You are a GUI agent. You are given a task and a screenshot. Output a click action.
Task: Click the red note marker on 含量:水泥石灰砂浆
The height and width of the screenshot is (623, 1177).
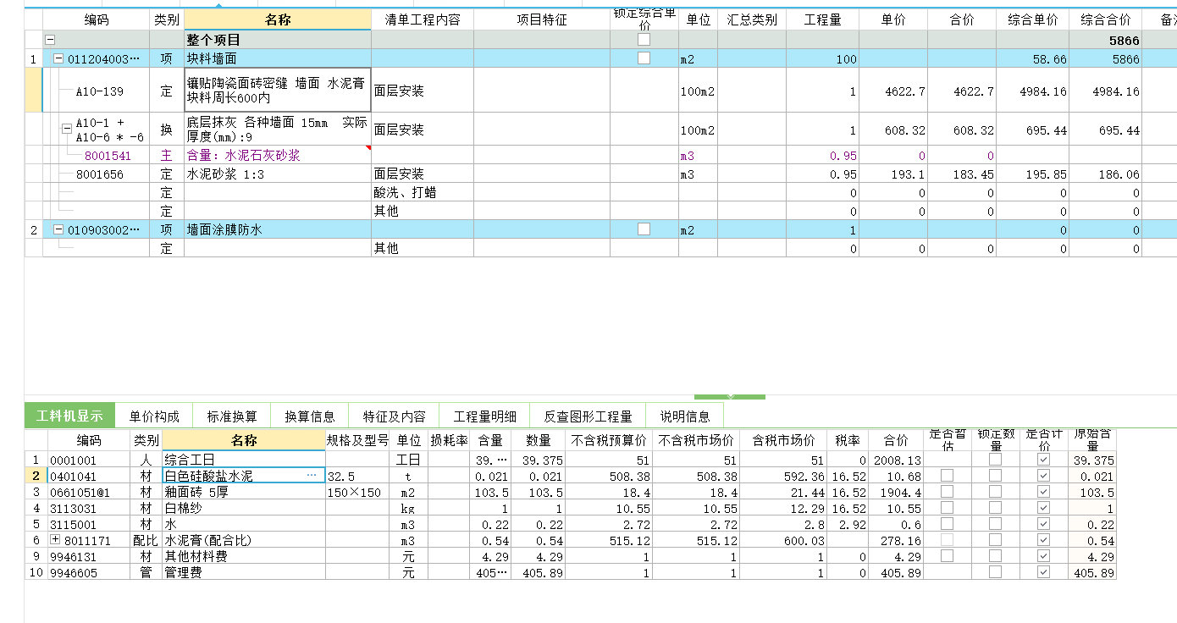pos(368,148)
